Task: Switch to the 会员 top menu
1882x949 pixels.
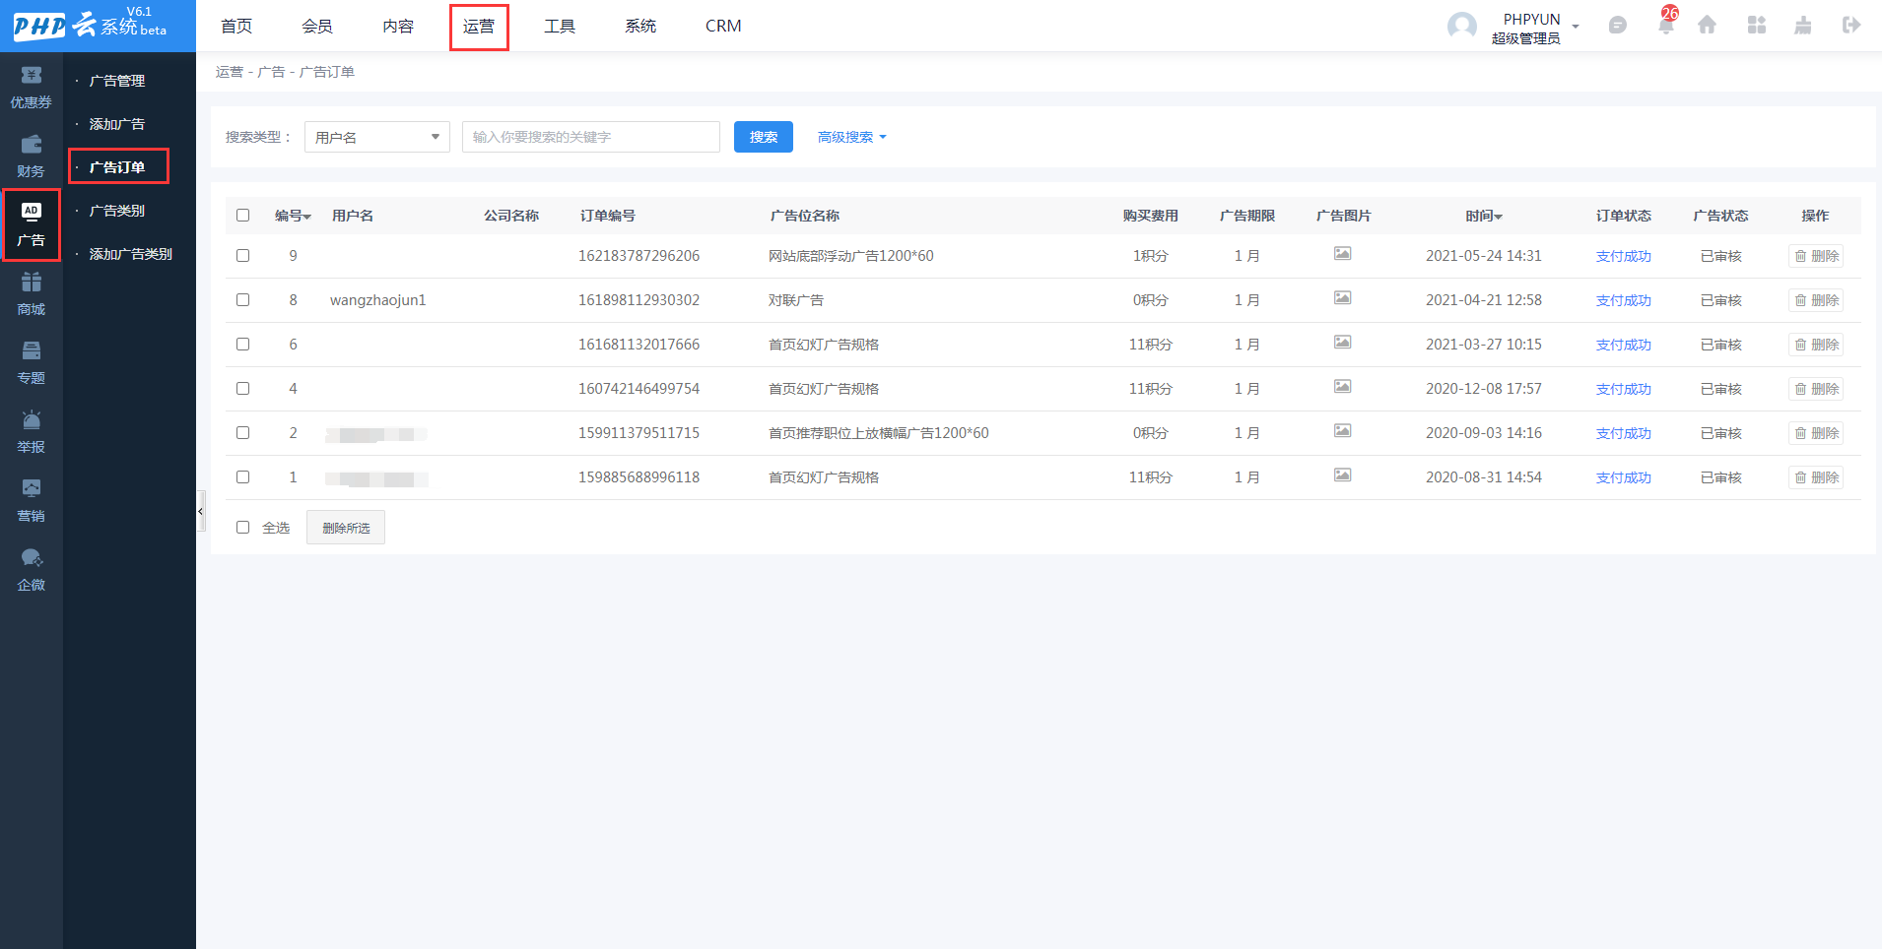Action: [317, 26]
